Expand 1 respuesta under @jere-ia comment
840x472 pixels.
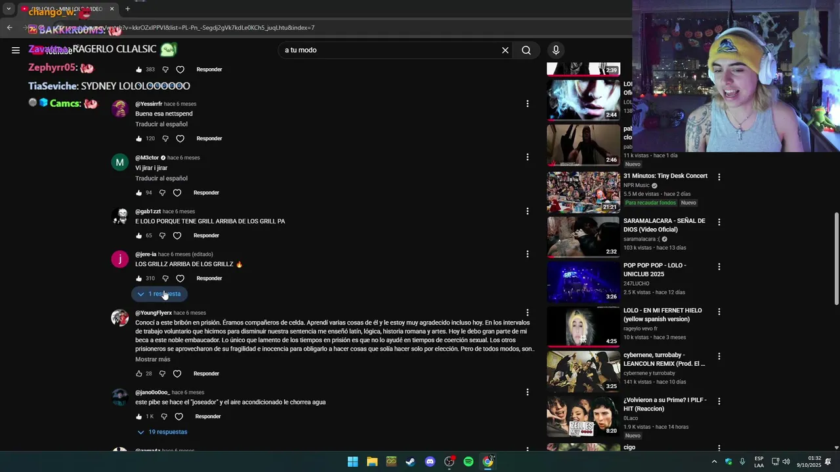coord(159,294)
